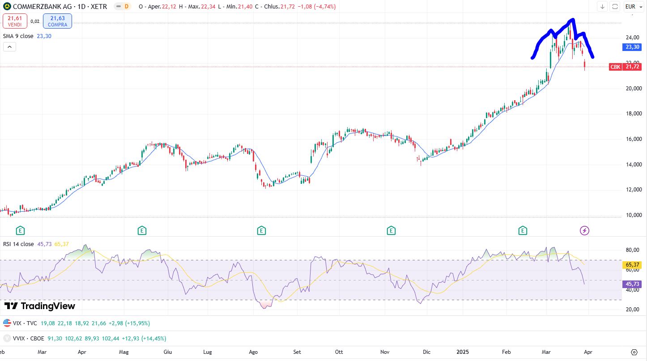The height and width of the screenshot is (361, 647).
Task: Collapse the indicator legend with the chevron
Action: pyautogui.click(x=9, y=47)
